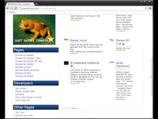This screenshot has height=119, width=158.
Task: Select the PlayOn Scripts browser tab
Action: [x=20, y=4]
